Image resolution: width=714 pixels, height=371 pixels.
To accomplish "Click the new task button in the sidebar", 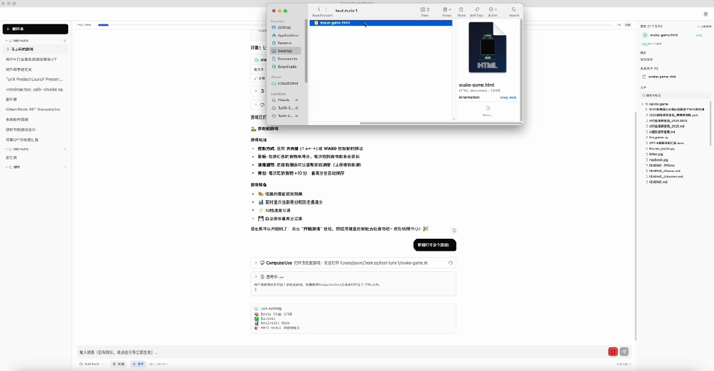I will point(36,29).
